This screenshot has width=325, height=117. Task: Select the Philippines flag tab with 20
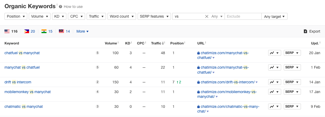pos(30,31)
